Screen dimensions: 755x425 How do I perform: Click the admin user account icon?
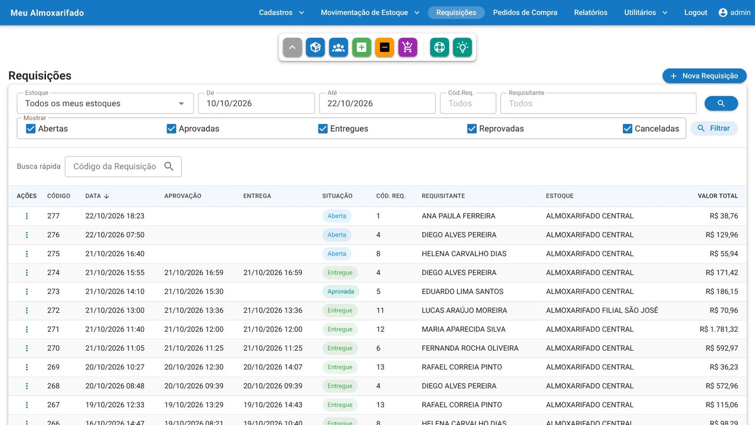723,12
